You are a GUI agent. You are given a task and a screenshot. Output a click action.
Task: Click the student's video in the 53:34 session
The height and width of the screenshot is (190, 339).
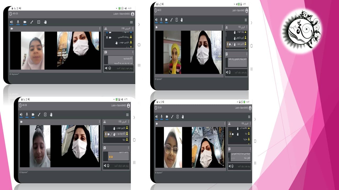173,148
